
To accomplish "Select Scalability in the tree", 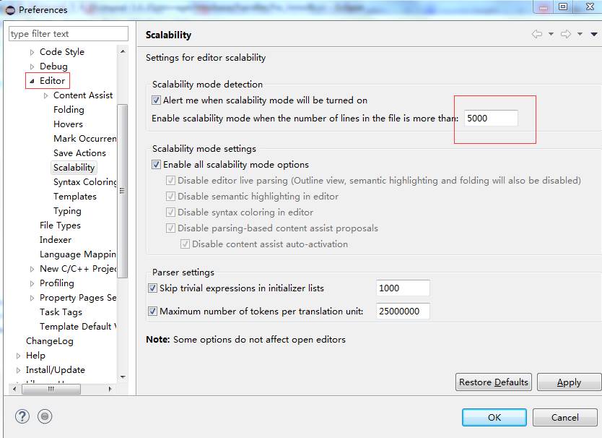I will [x=74, y=168].
